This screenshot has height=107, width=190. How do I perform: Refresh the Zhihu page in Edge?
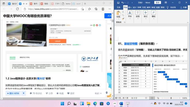coord(18,9)
